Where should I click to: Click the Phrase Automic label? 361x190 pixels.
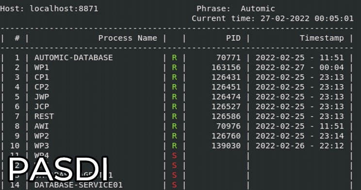[x=236, y=9]
